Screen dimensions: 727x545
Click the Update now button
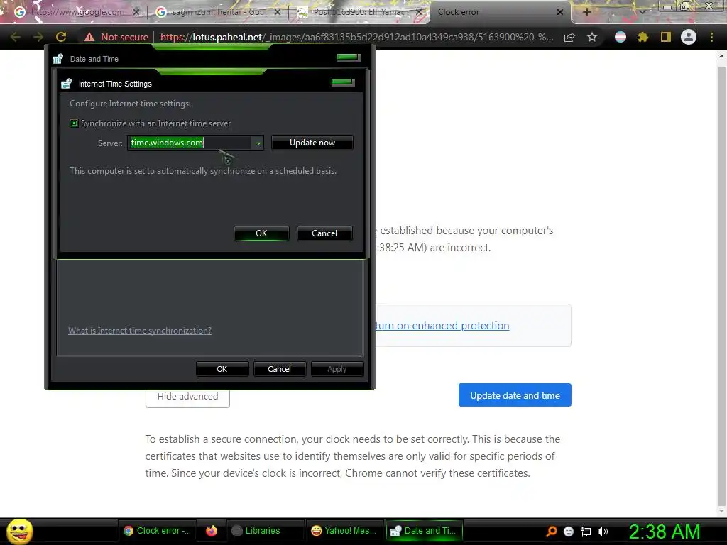(312, 143)
